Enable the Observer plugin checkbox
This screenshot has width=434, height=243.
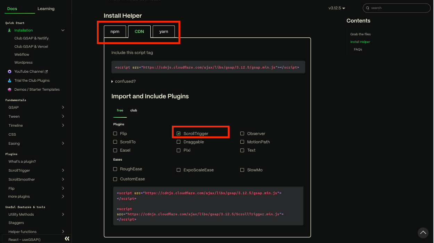[242, 134]
